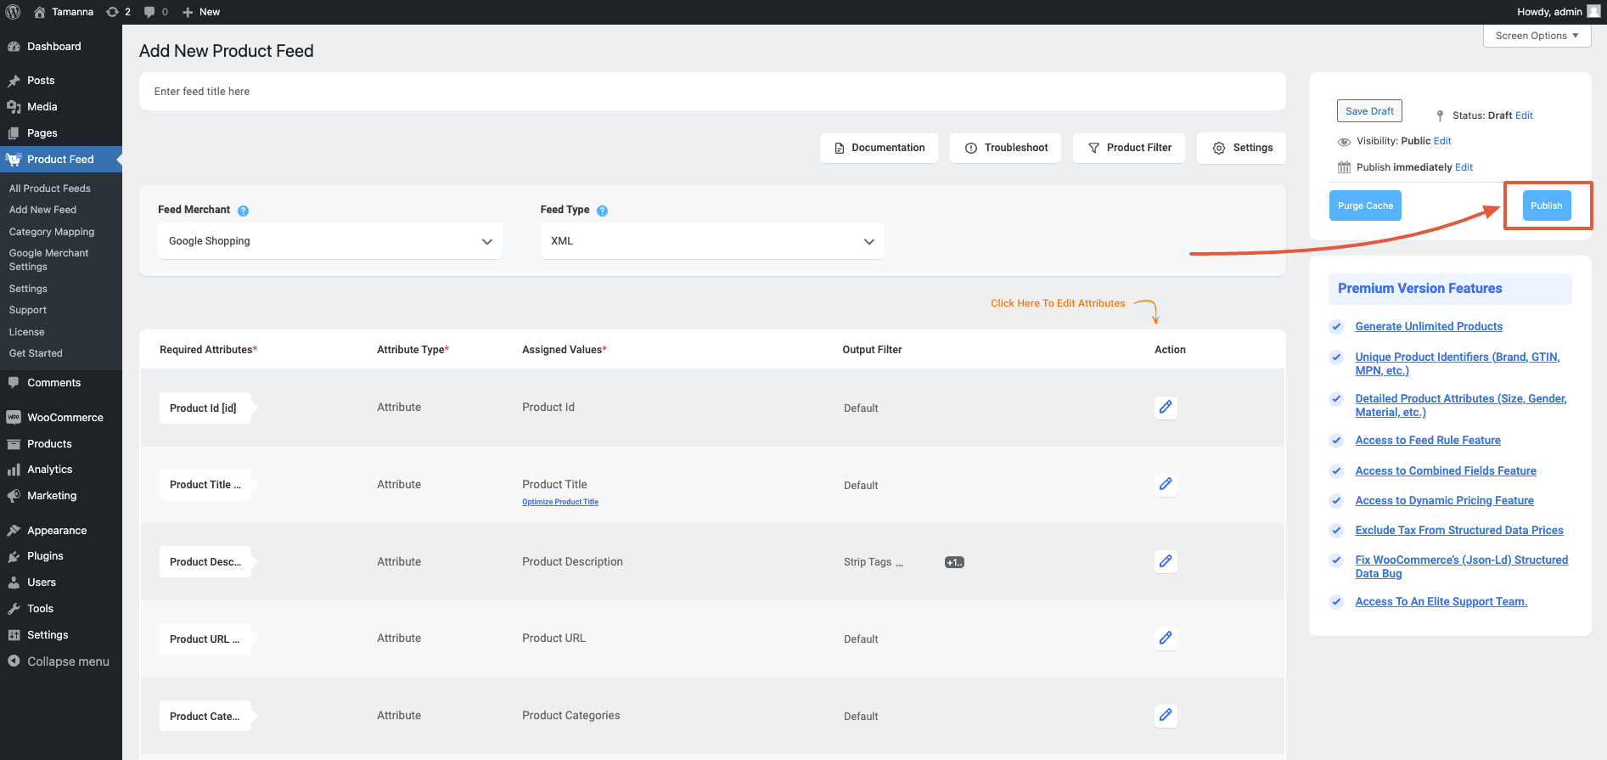Edit the Product Categories row pencil icon

pos(1166,716)
